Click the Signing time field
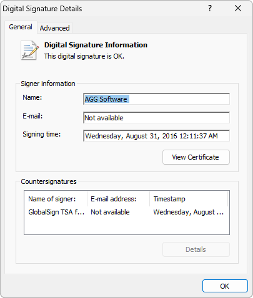This screenshot has height=298, width=253. 156,136
